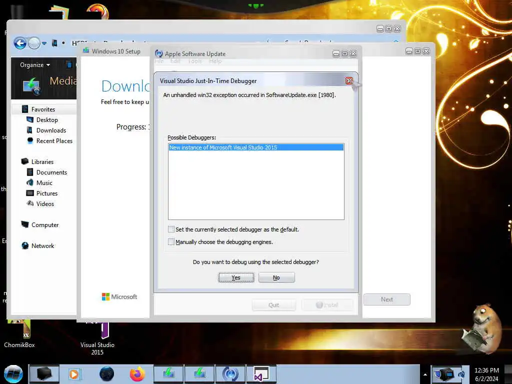Click the Computer icon in sidebar
512x384 pixels.
pos(25,224)
